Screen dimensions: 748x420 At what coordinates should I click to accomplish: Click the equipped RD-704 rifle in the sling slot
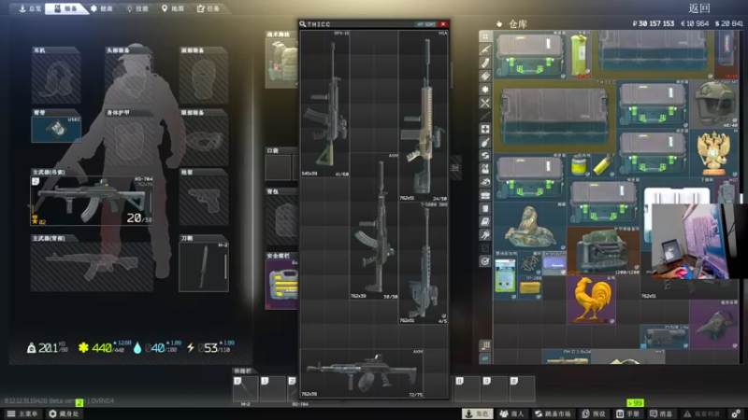tap(92, 201)
